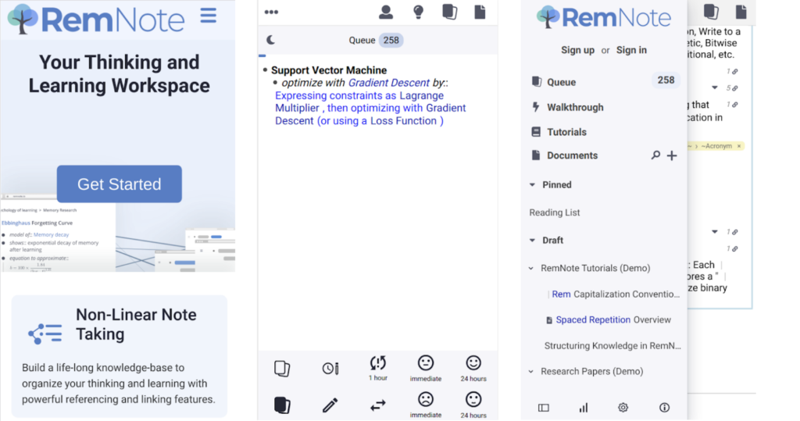The image size is (800, 421).
Task: Click the RemNote logo on the landing page
Action: [96, 20]
